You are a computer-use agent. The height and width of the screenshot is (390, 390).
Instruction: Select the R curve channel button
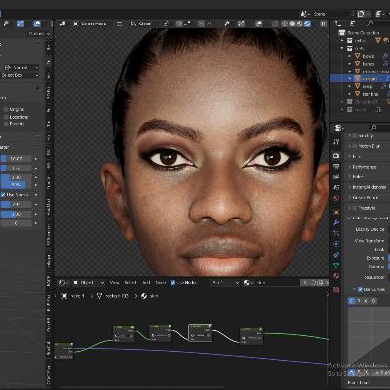[359, 301]
